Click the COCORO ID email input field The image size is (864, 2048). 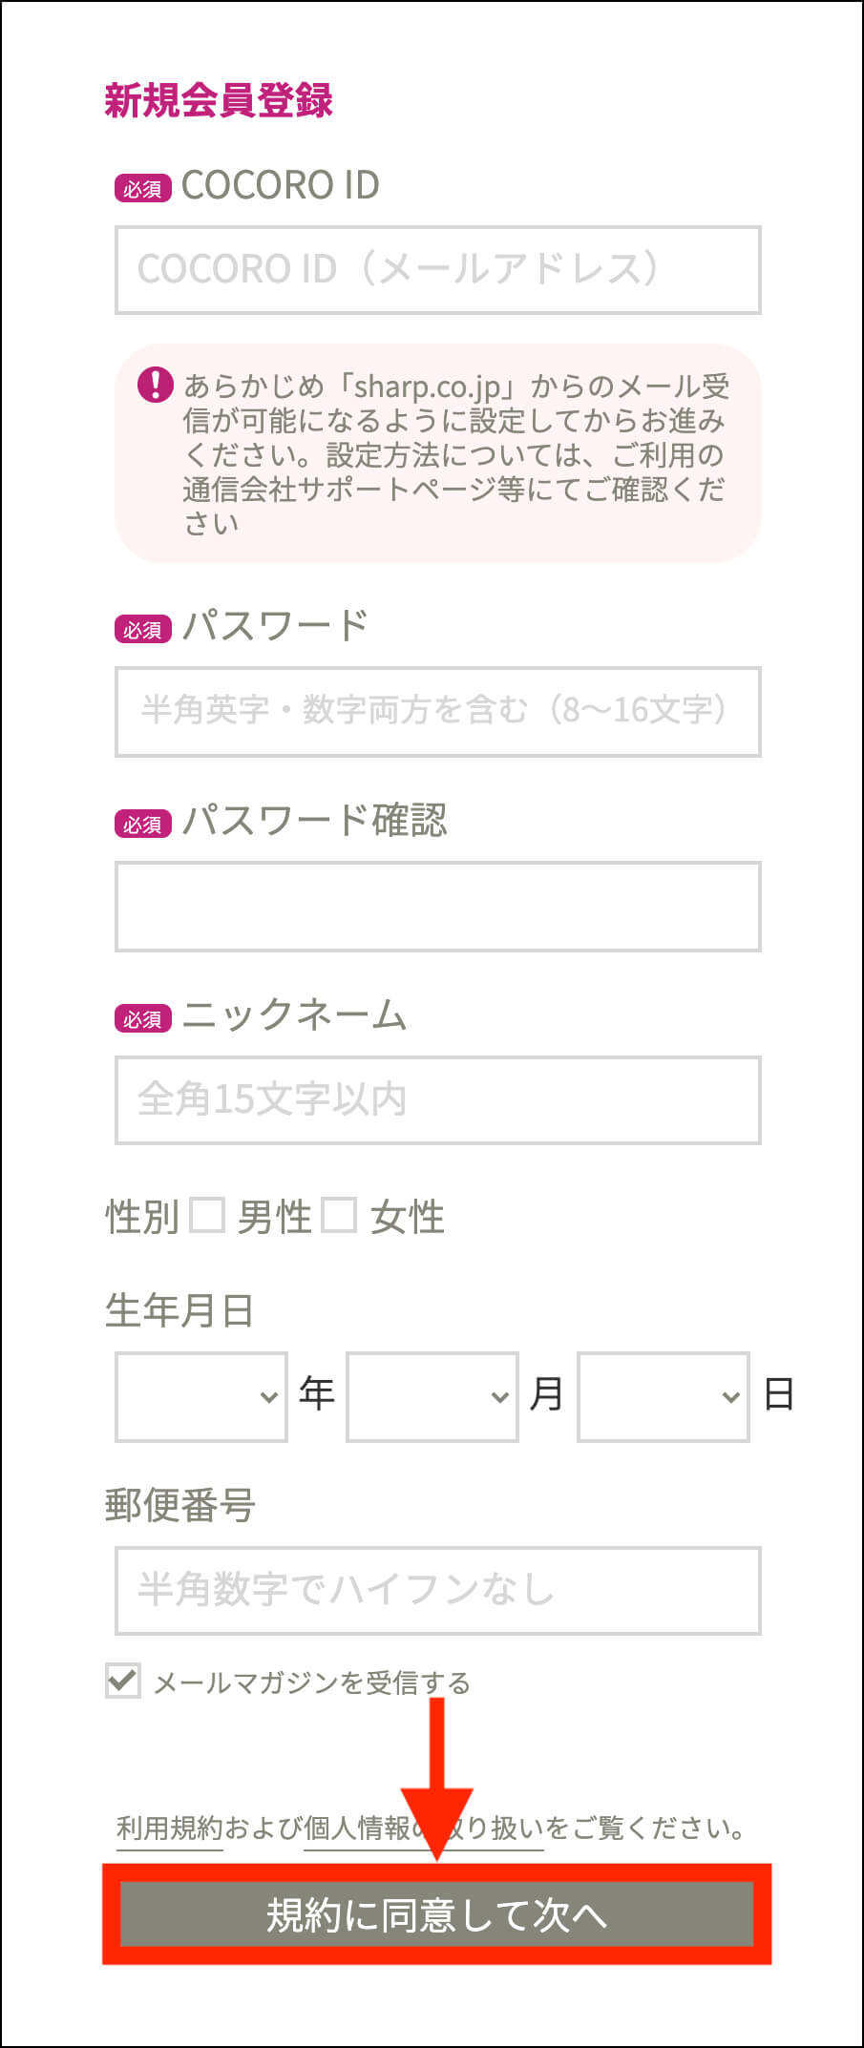tap(437, 270)
